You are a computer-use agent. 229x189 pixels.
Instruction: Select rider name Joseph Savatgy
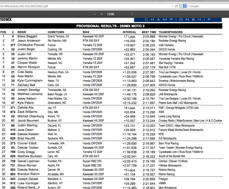[x=29, y=90]
